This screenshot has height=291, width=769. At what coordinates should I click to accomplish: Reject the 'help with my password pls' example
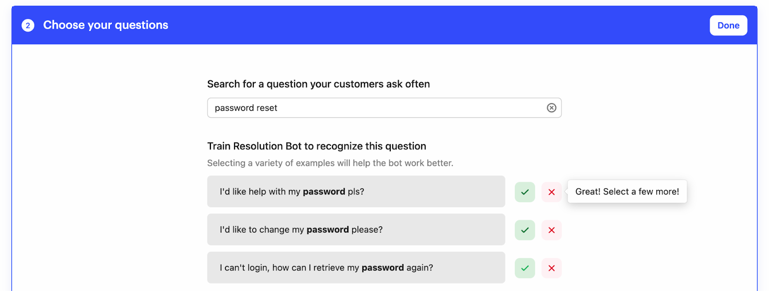click(x=551, y=192)
